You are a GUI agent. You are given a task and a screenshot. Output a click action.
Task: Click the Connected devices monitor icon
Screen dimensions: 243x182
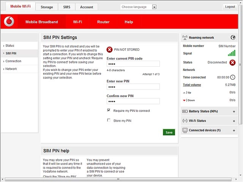click(185, 130)
